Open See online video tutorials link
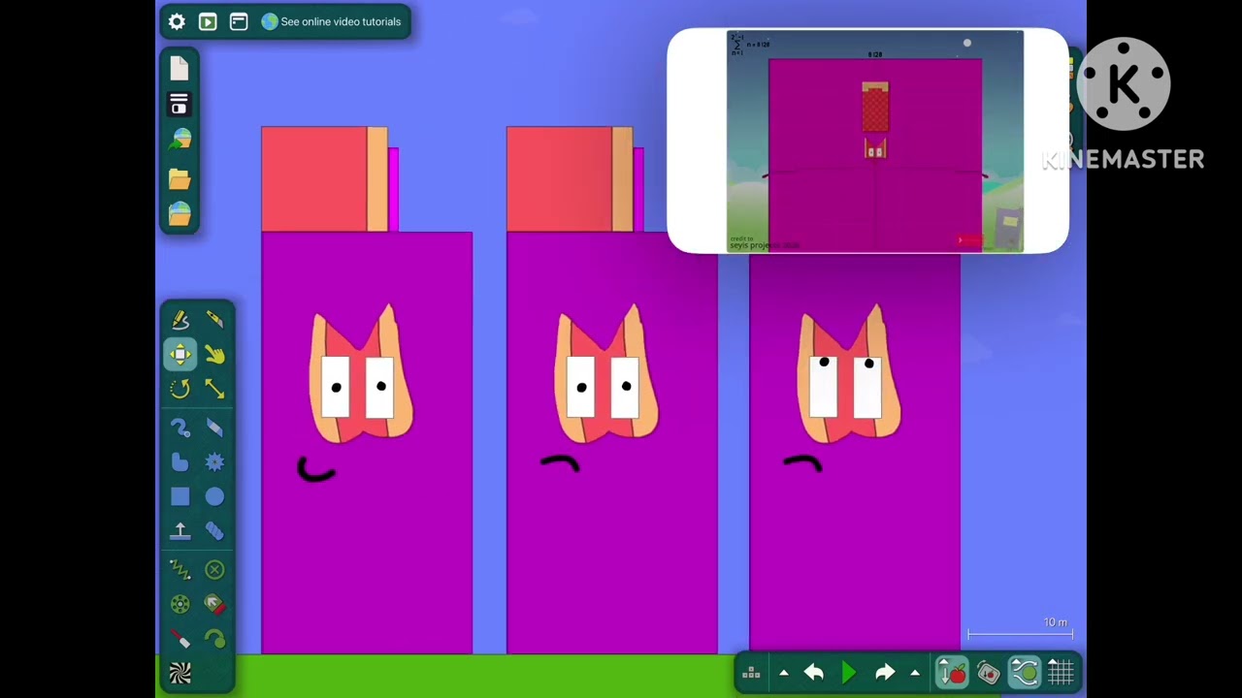The width and height of the screenshot is (1242, 698). 331,21
